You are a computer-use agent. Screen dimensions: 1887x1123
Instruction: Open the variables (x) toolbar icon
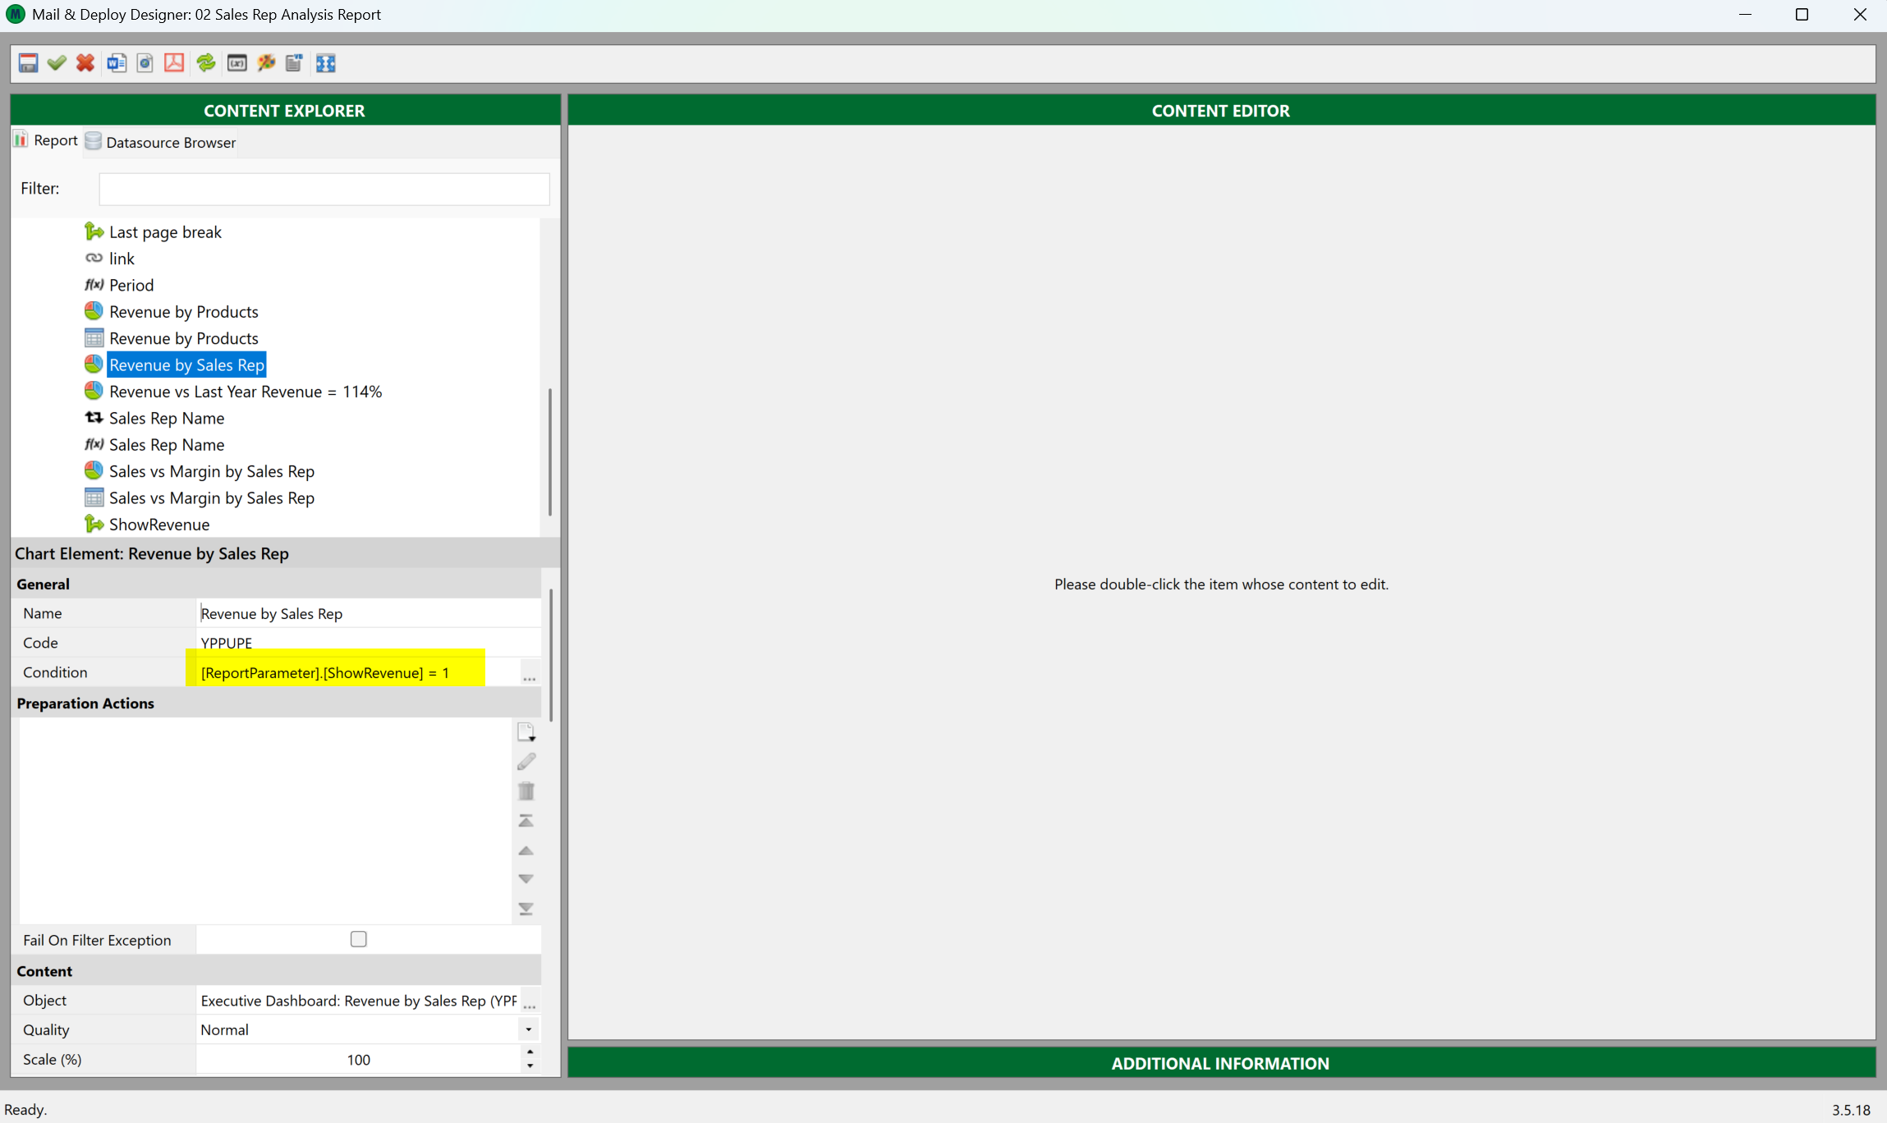pyautogui.click(x=237, y=63)
